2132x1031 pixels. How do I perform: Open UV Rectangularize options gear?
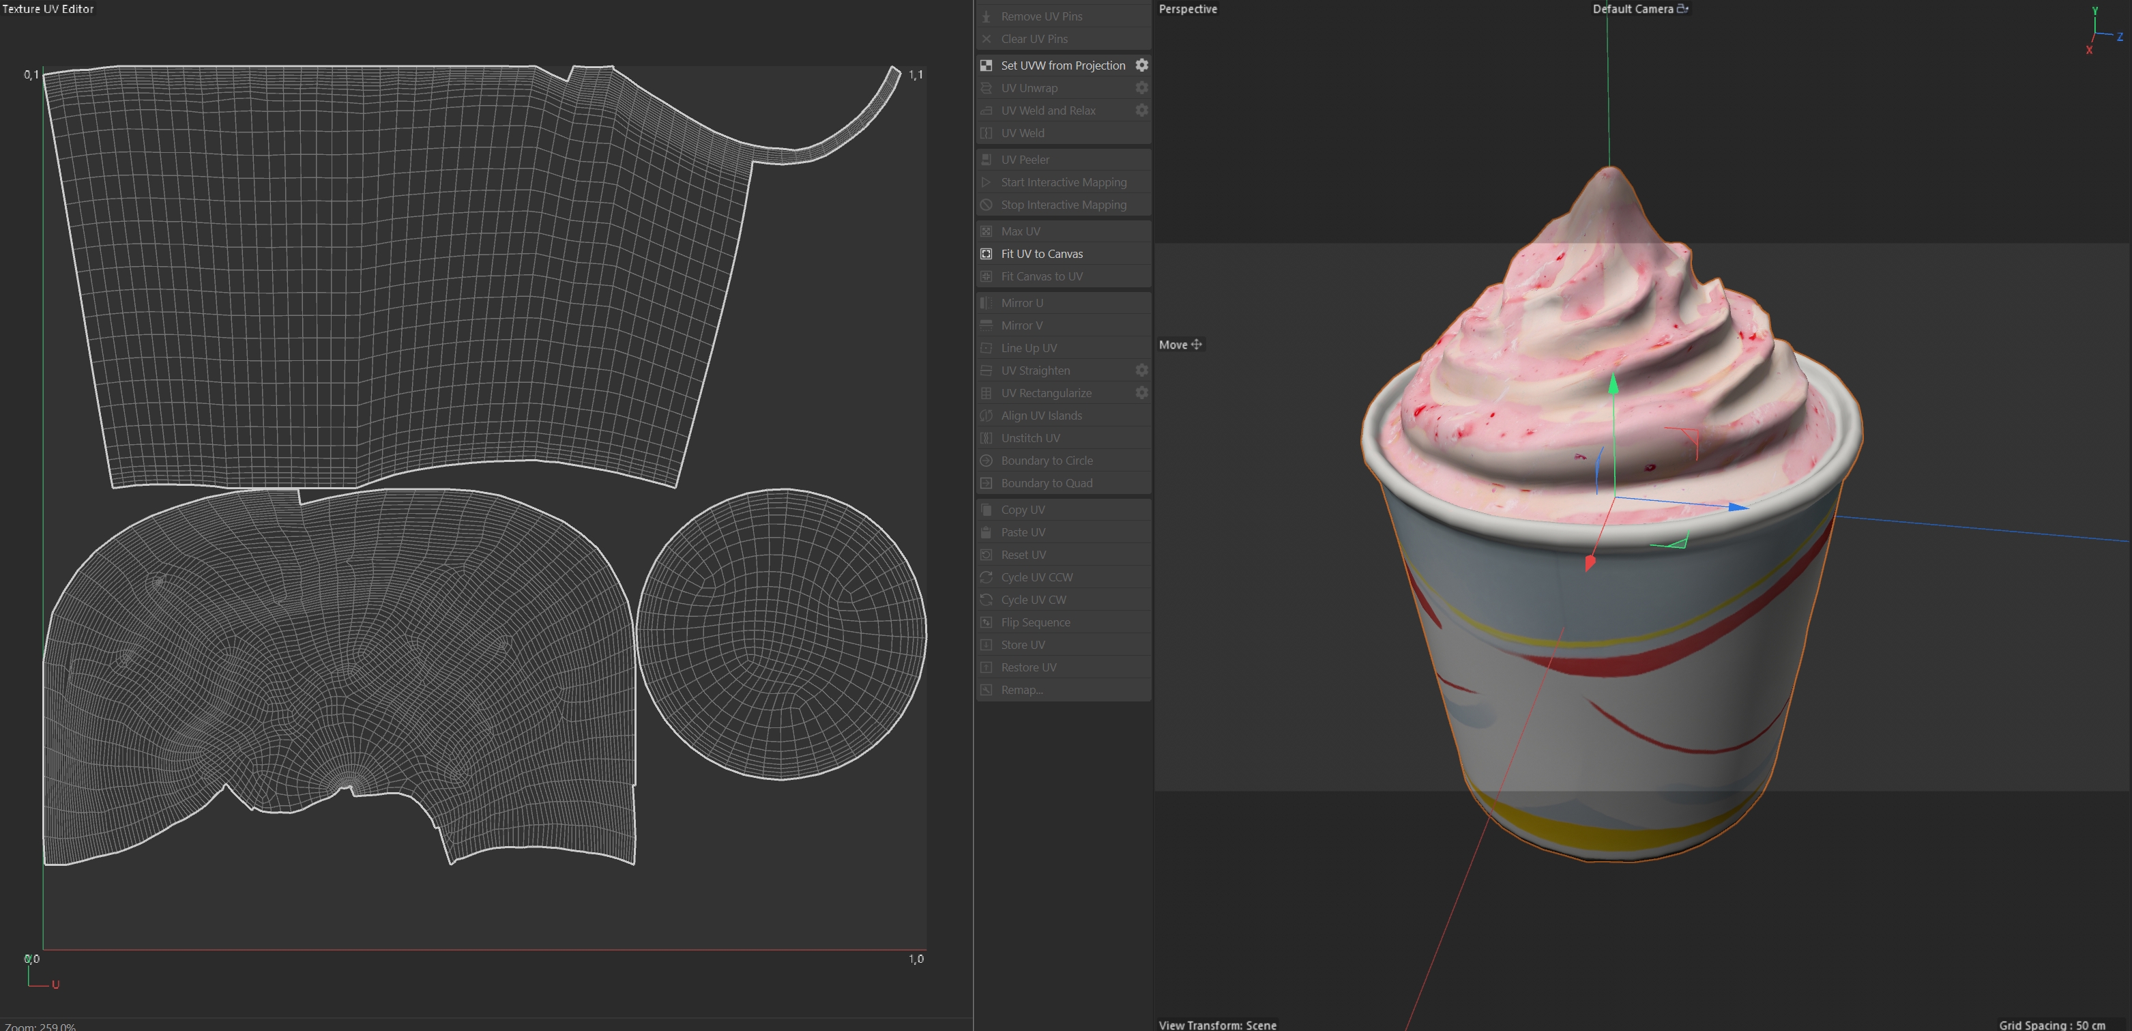click(x=1141, y=392)
